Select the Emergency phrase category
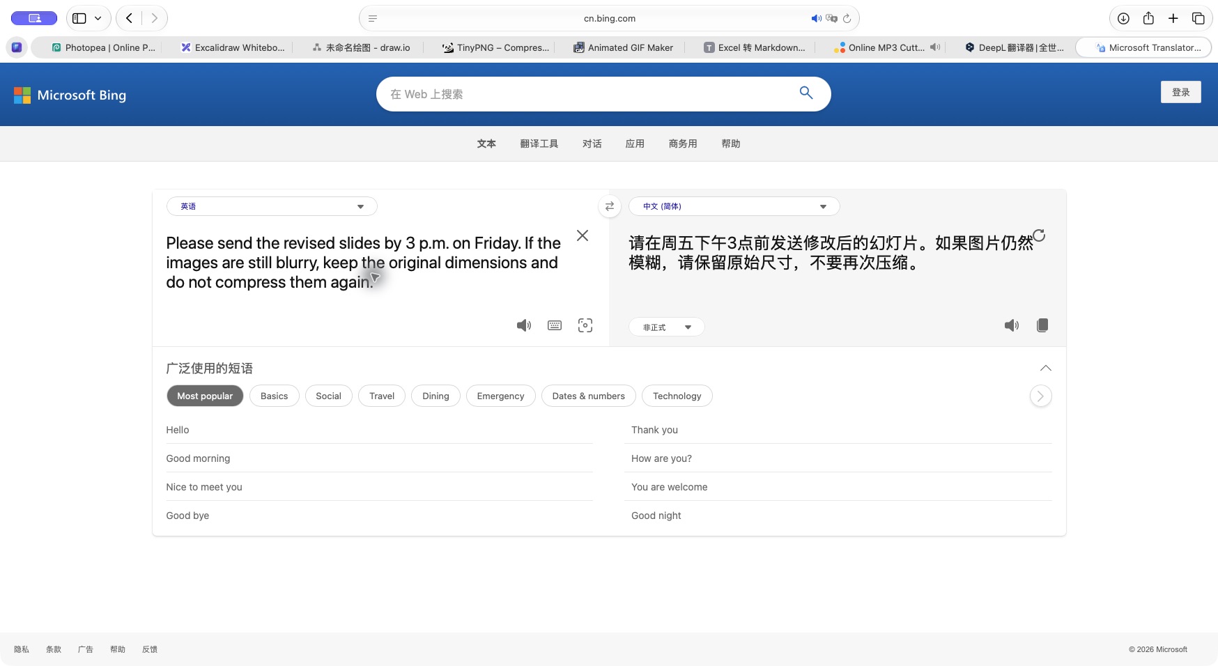The width and height of the screenshot is (1218, 666). click(x=500, y=396)
